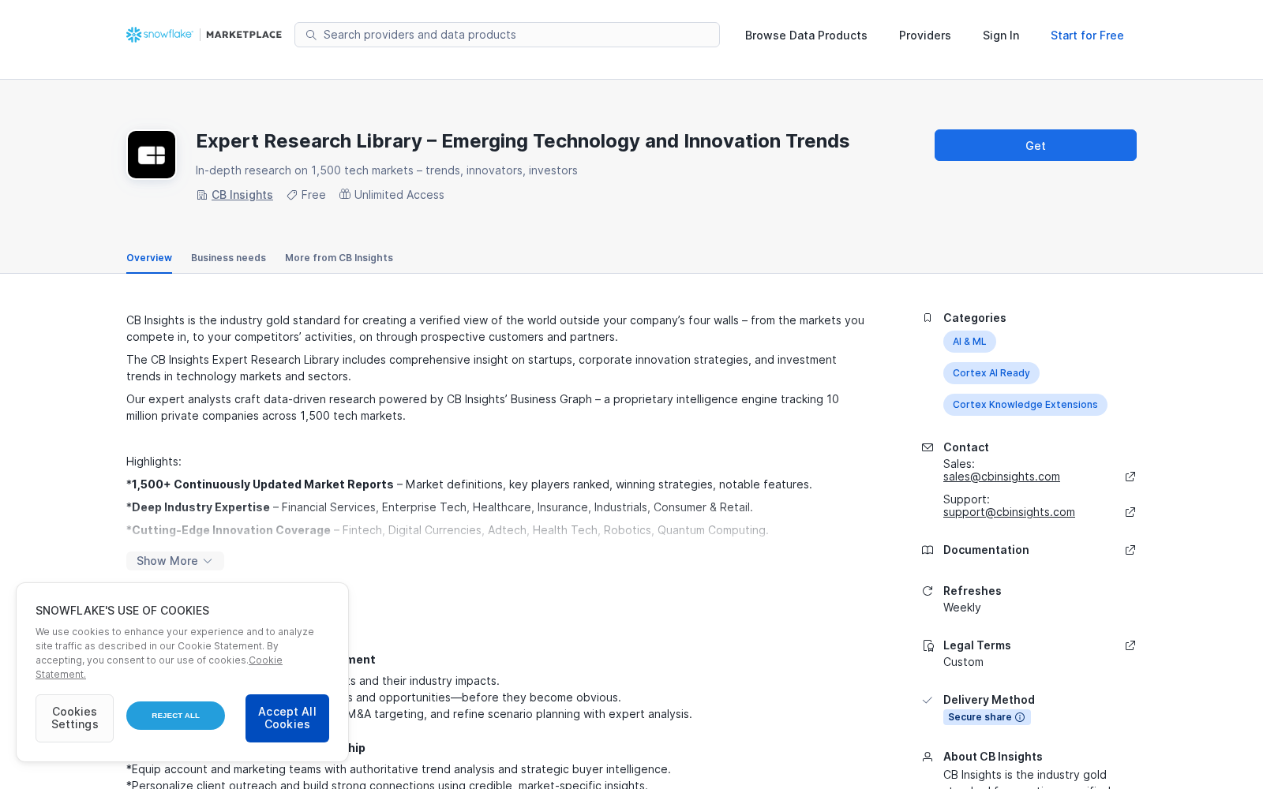Click the provider building icon beside CB Insights

pos(202,195)
